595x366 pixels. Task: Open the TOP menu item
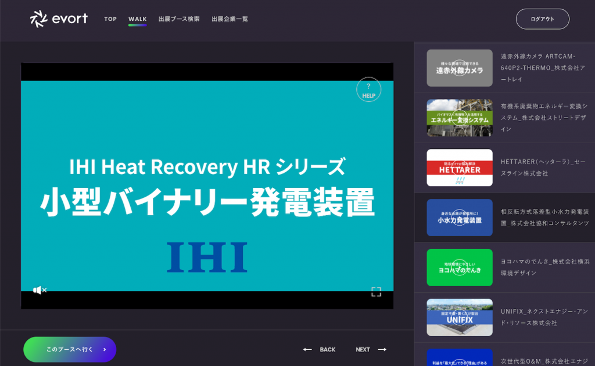point(110,19)
